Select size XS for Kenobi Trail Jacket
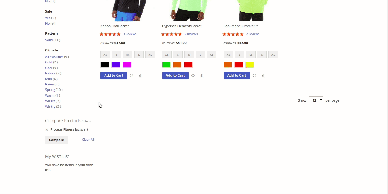388x194 pixels. (105, 55)
